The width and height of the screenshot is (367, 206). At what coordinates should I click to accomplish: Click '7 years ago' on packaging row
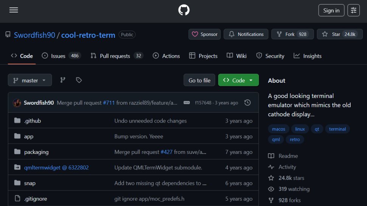(239, 152)
